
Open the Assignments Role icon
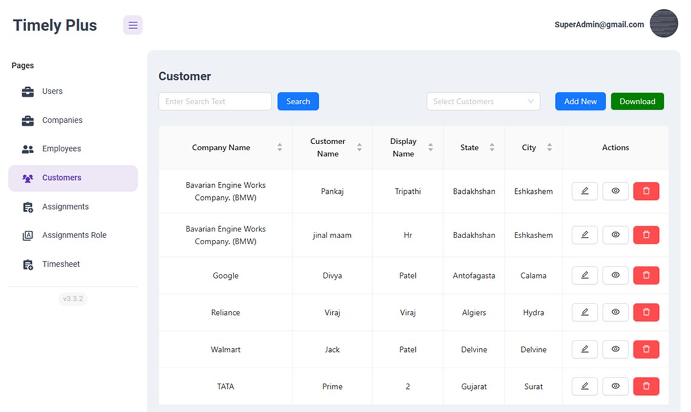(26, 235)
